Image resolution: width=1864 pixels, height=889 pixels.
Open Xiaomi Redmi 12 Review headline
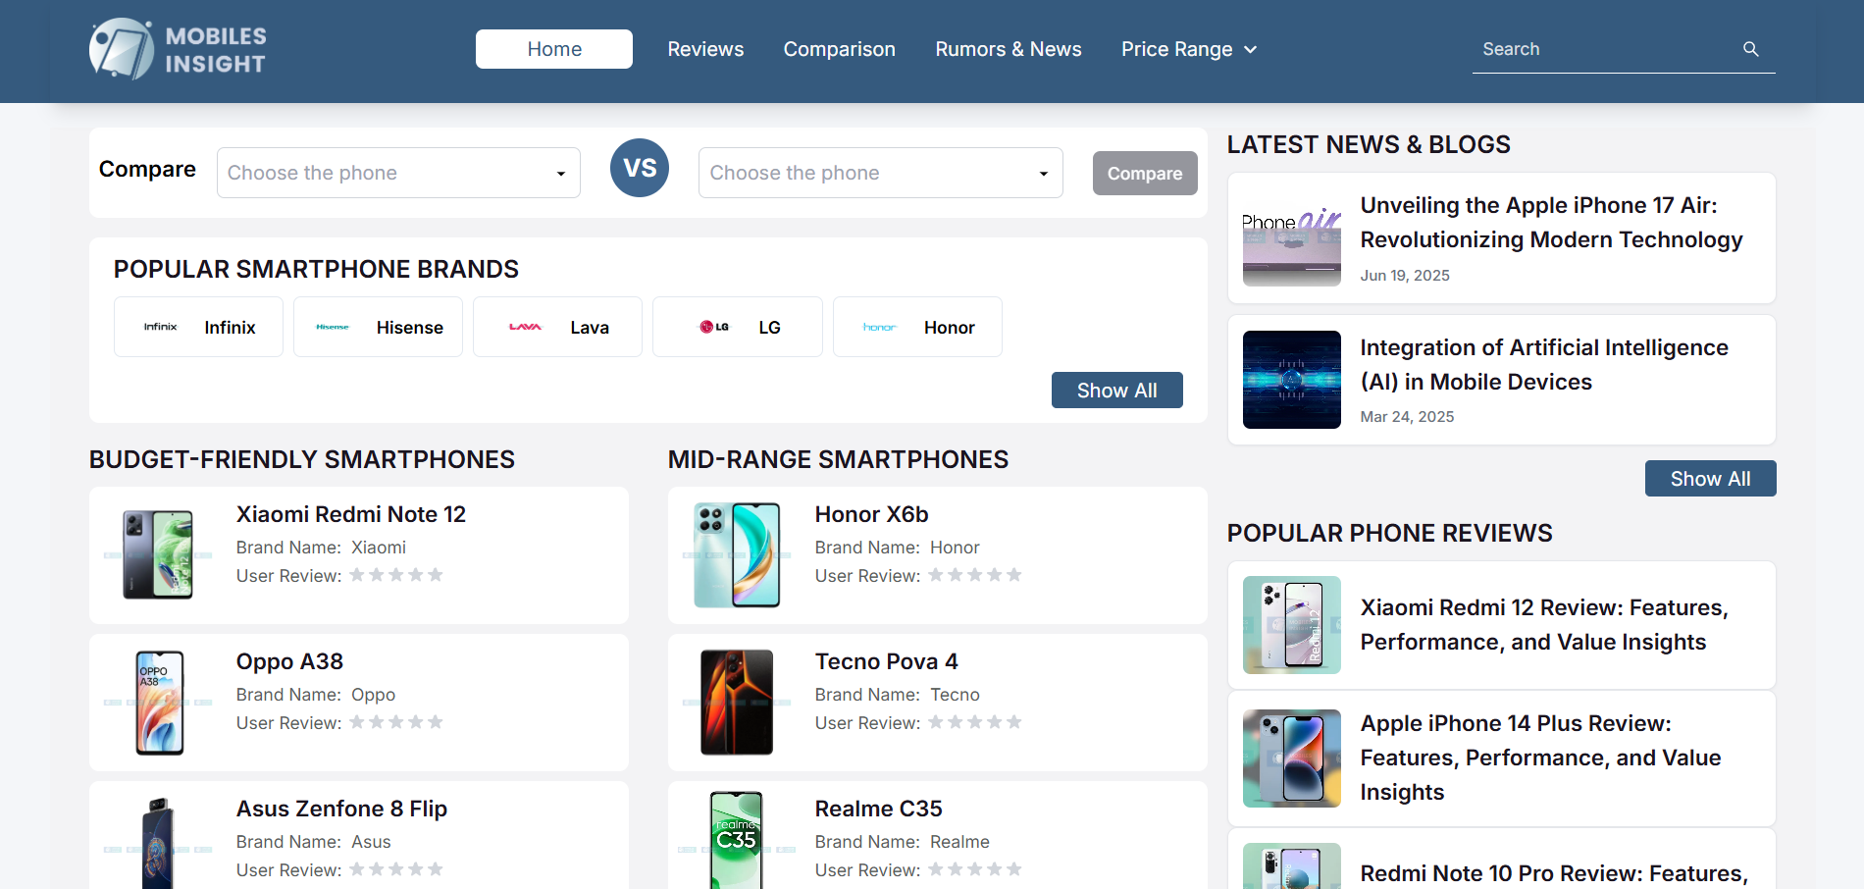point(1544,625)
